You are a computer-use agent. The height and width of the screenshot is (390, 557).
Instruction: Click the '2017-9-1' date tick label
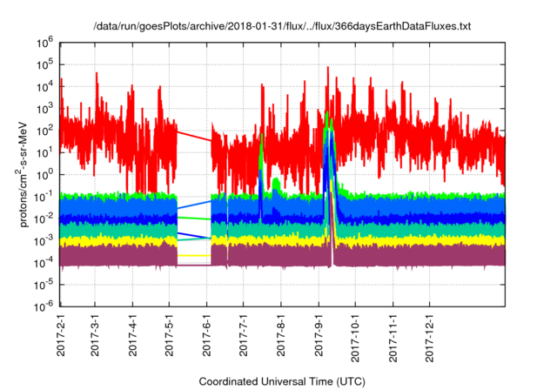(319, 334)
